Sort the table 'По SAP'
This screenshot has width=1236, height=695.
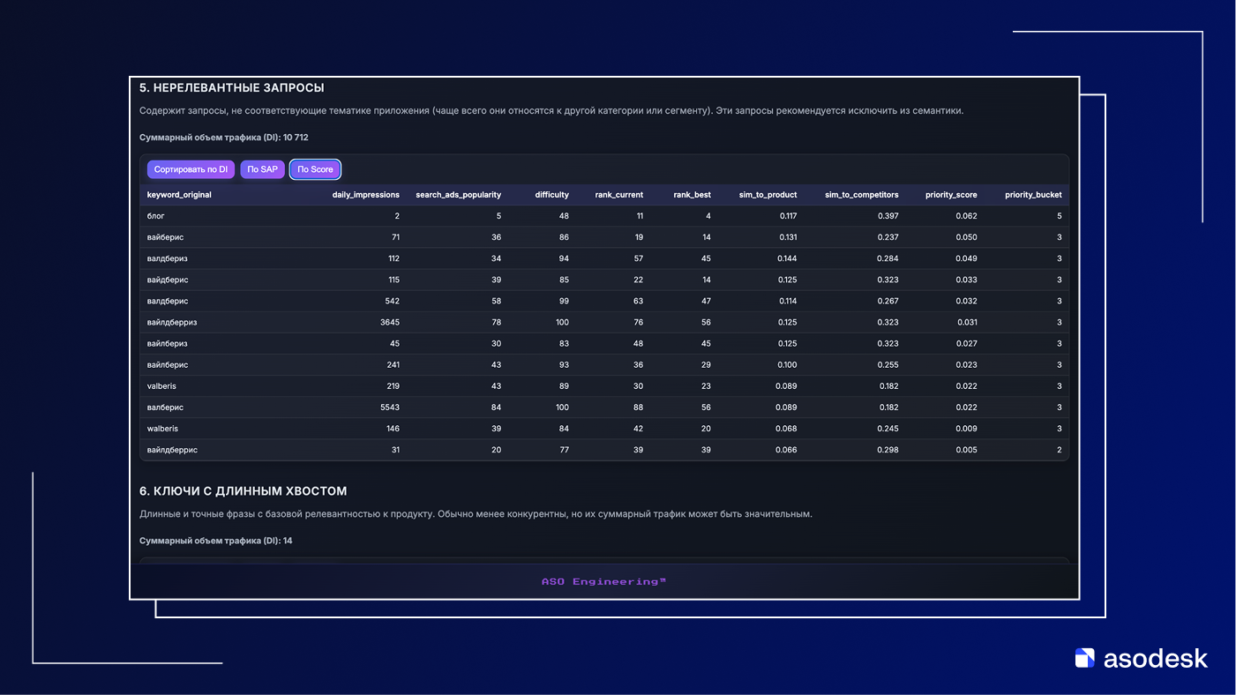pos(262,169)
